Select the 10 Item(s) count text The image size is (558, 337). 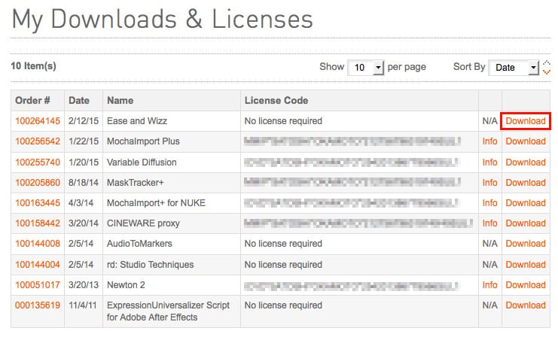coord(33,65)
